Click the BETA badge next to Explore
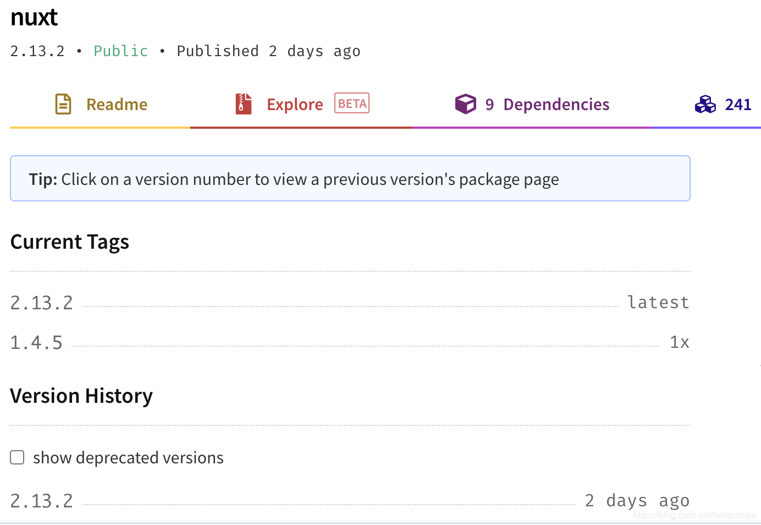This screenshot has height=525, width=761. pos(352,103)
